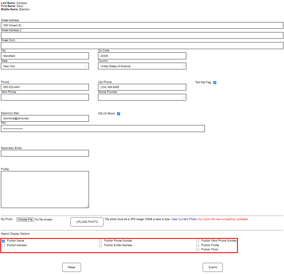Enable the Publish Address option

click(3, 245)
